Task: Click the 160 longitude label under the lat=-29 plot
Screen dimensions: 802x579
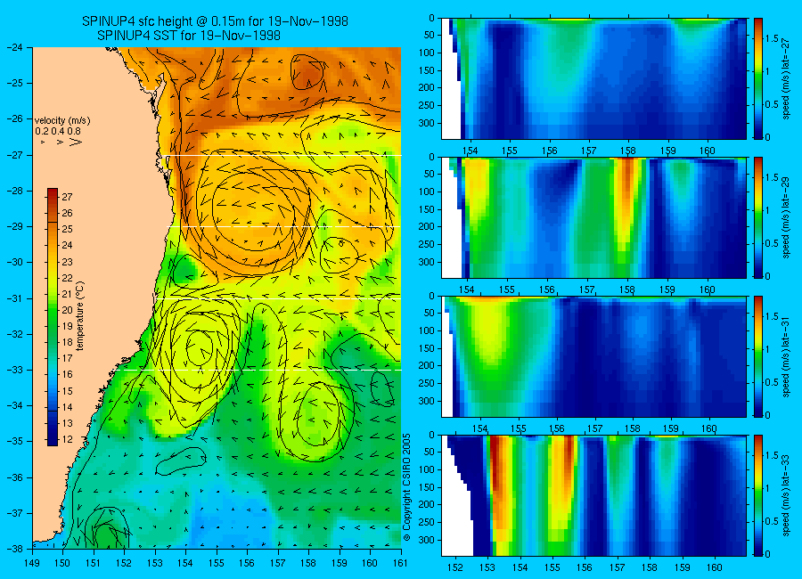Action: [708, 289]
